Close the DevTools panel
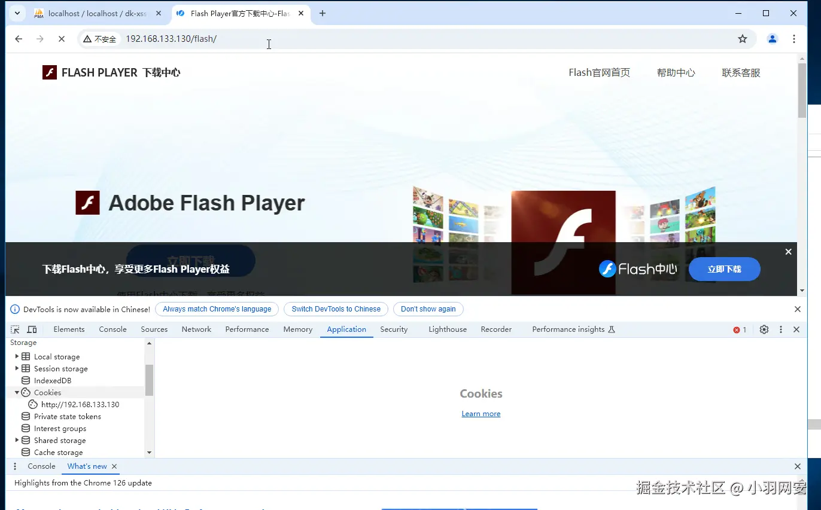Screen dimensions: 821x510 click(796, 329)
